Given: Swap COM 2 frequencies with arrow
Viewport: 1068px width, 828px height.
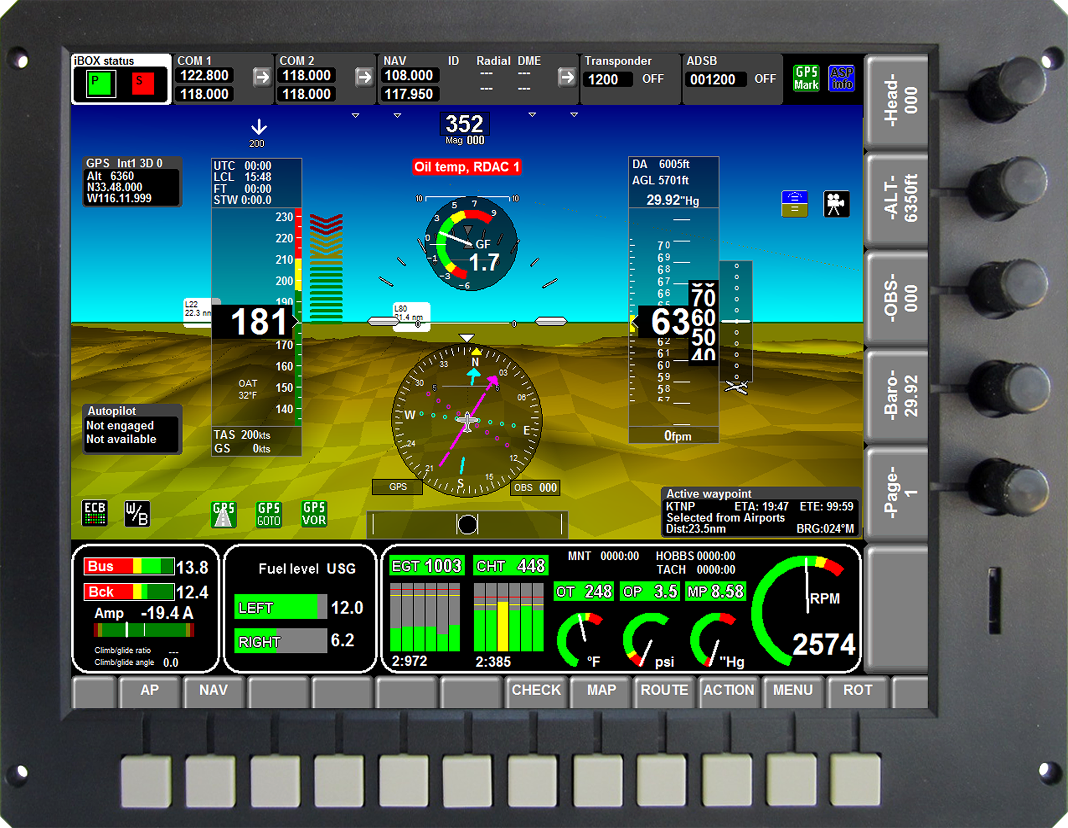Looking at the screenshot, I should (x=364, y=77).
